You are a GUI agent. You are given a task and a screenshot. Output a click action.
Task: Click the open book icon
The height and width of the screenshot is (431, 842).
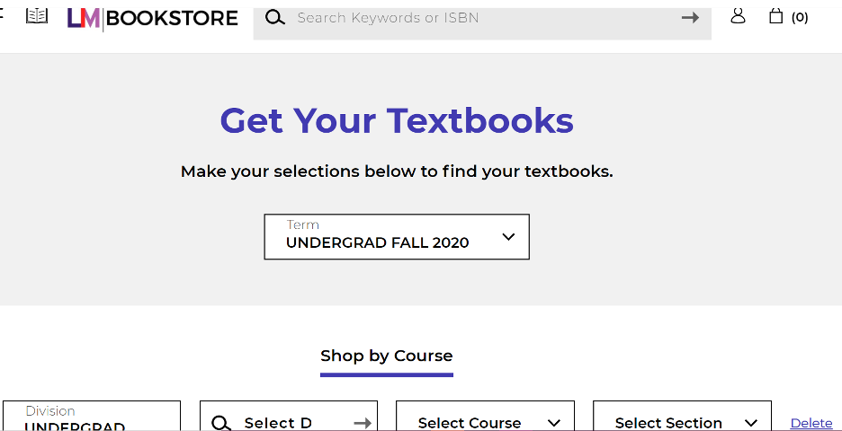pos(37,16)
